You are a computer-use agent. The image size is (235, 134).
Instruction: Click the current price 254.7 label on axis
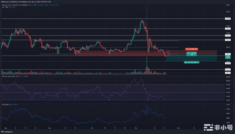coord(228,56)
